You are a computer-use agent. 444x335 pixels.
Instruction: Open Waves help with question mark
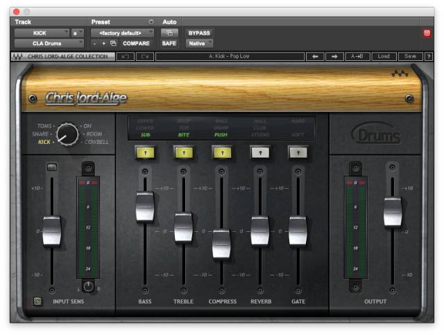tap(429, 57)
